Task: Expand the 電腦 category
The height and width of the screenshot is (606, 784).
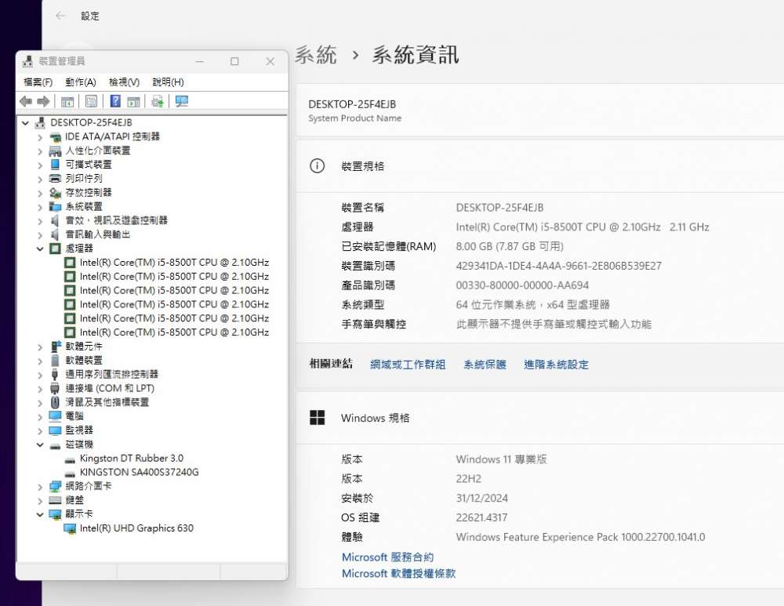Action: click(40, 416)
